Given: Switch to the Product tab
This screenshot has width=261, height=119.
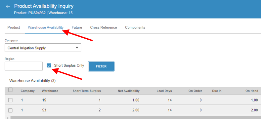Looking at the screenshot, I should click(14, 27).
